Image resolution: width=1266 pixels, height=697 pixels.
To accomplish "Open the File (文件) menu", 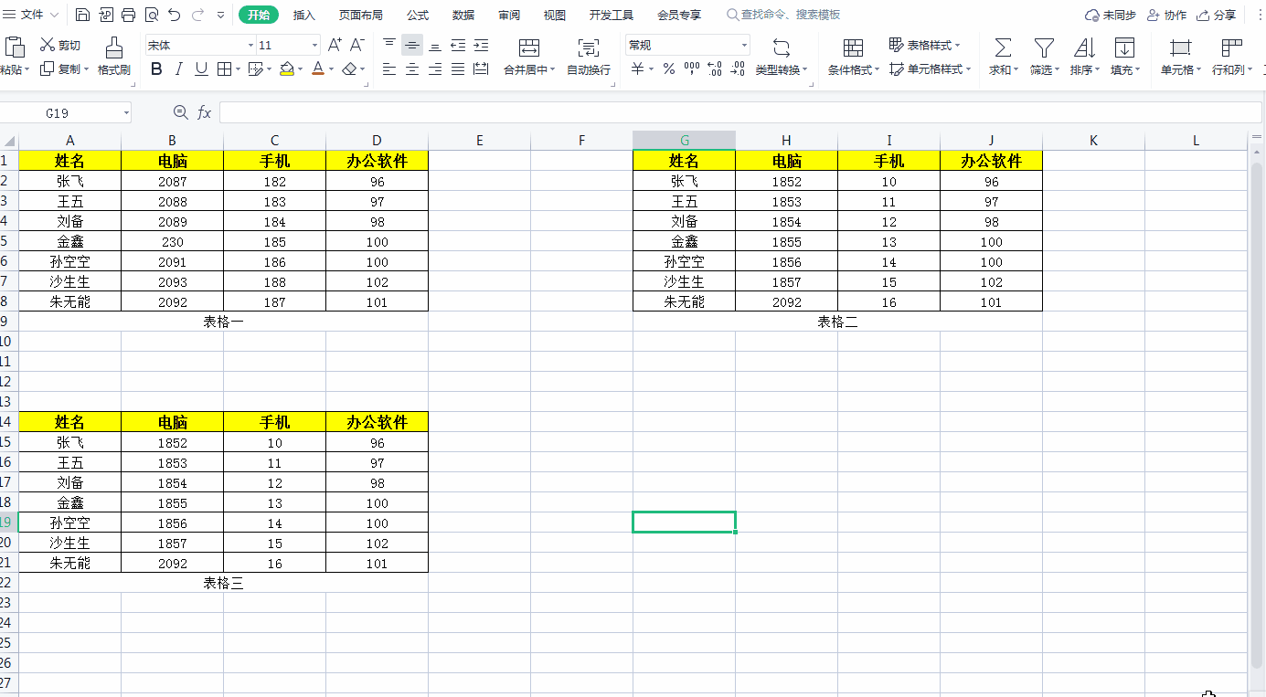I will (32, 15).
